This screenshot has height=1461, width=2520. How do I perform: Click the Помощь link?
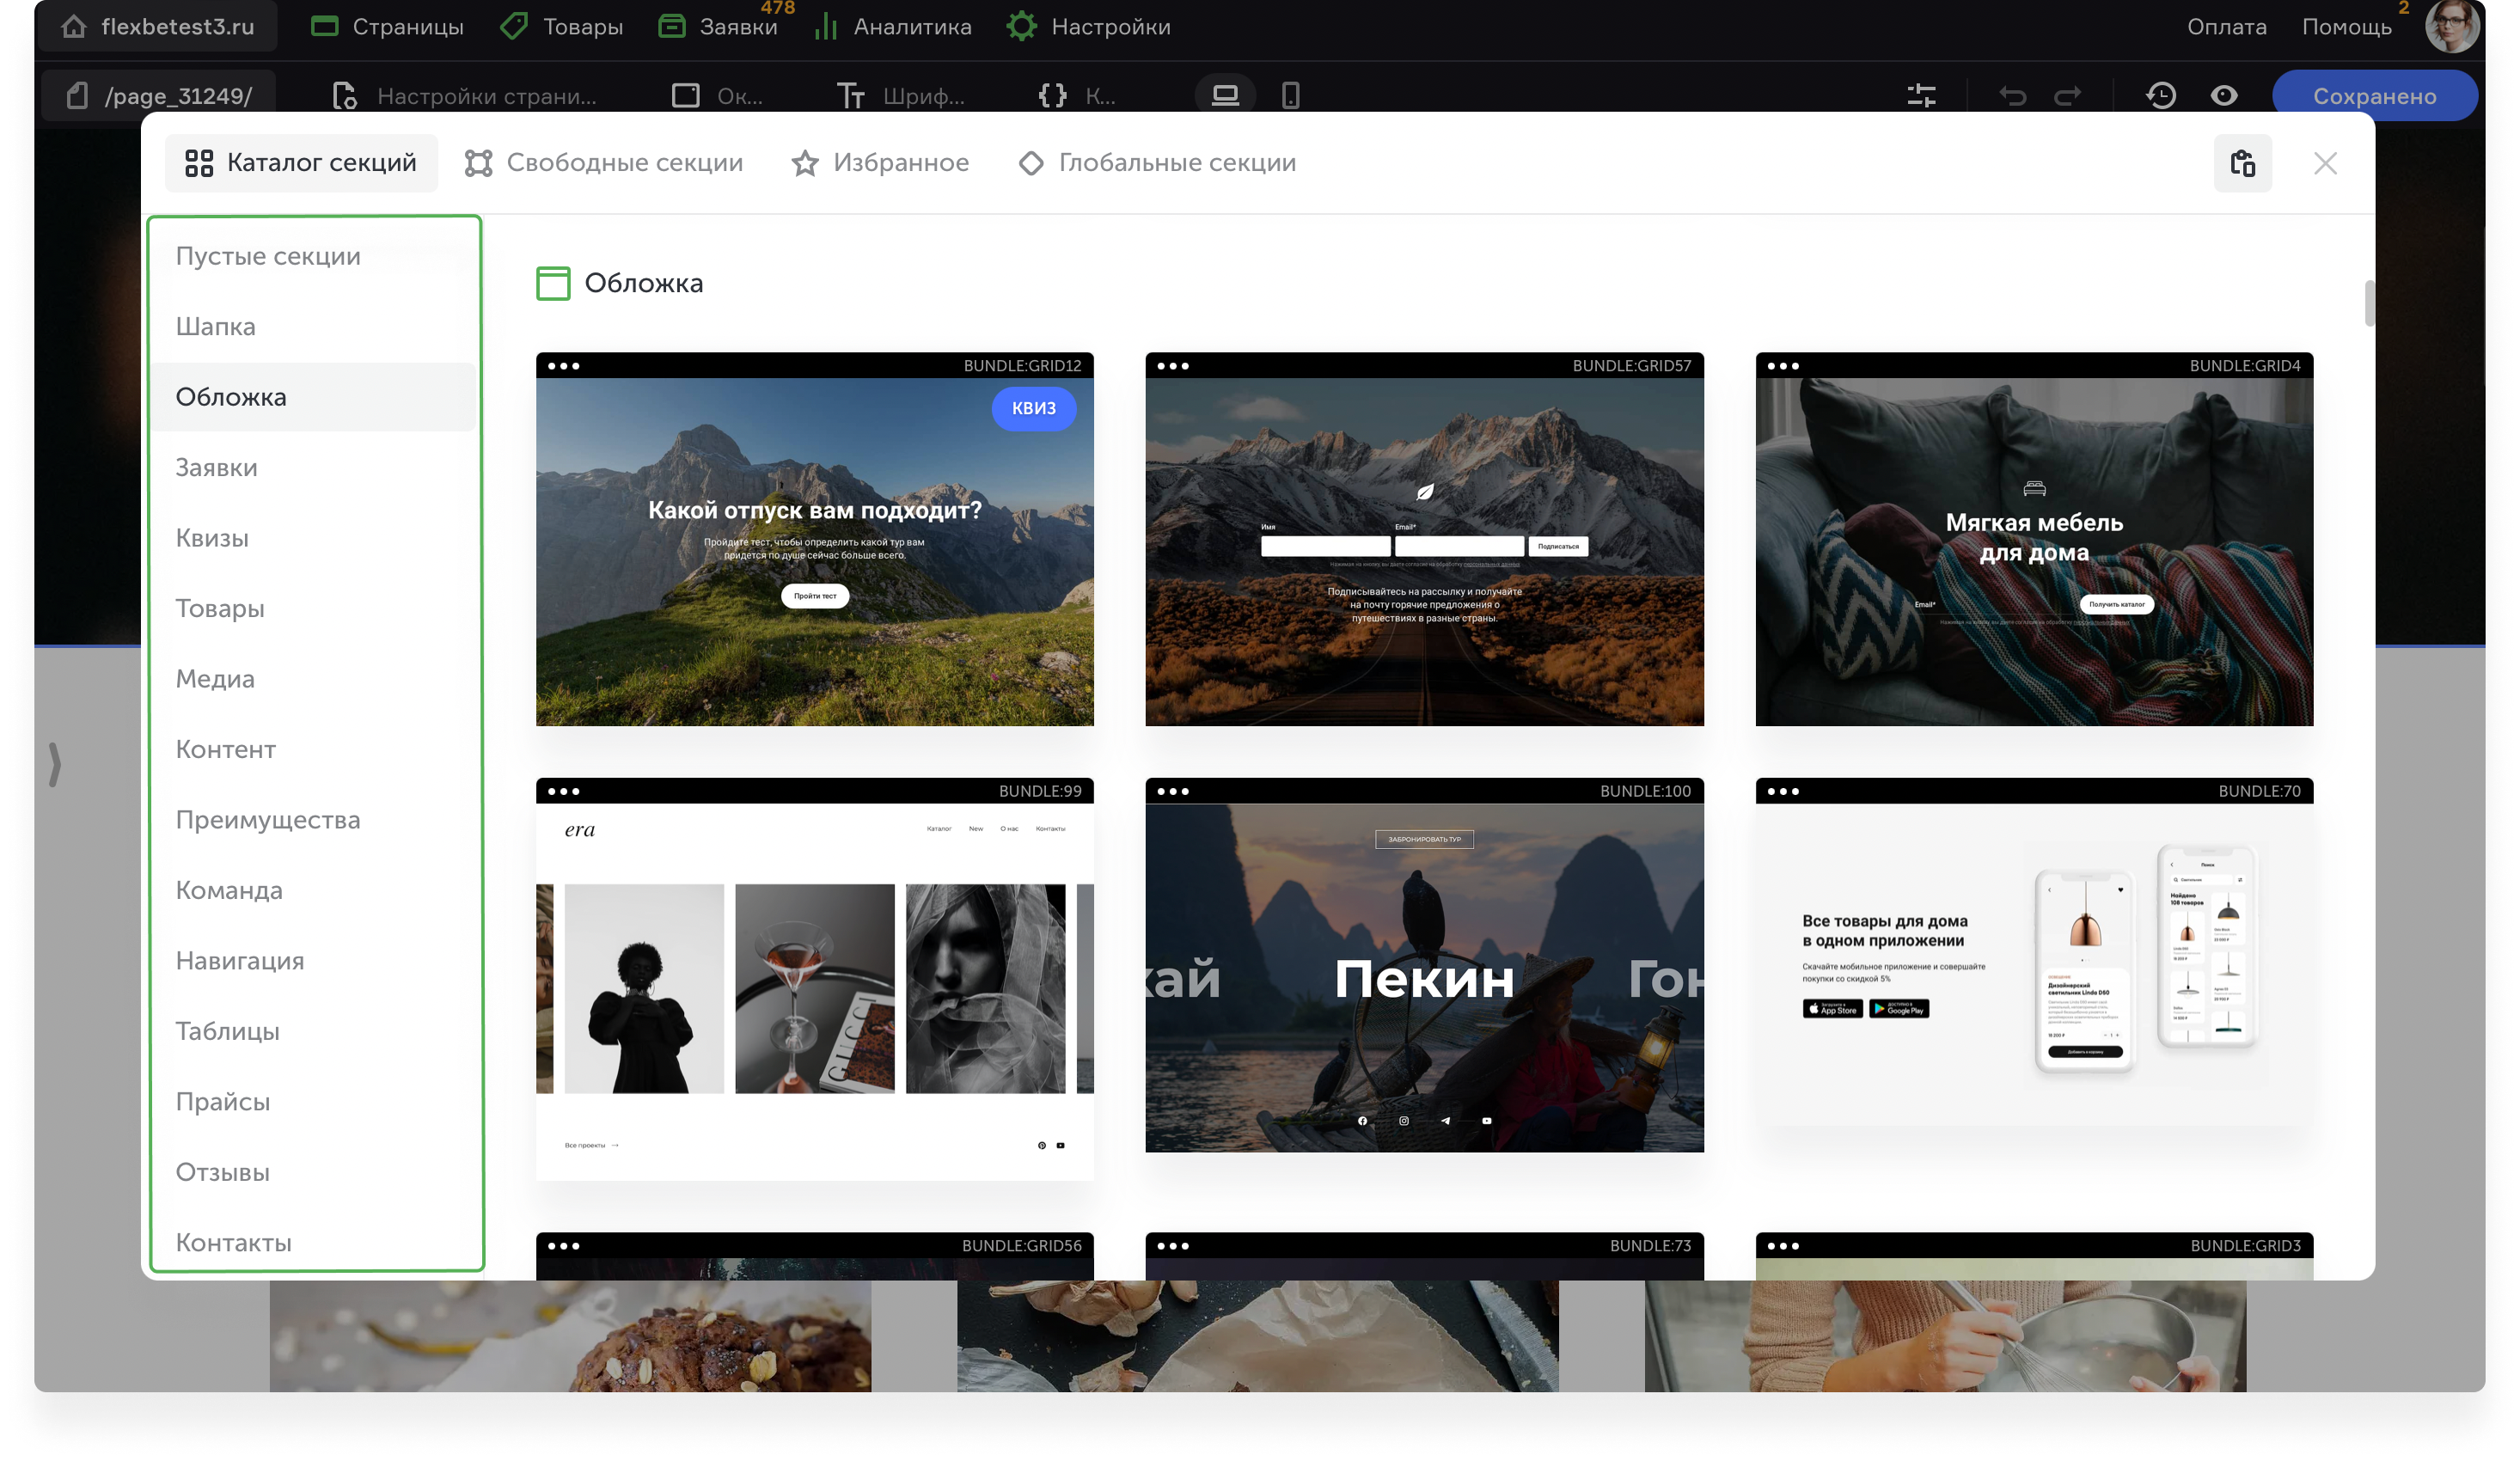2346,27
